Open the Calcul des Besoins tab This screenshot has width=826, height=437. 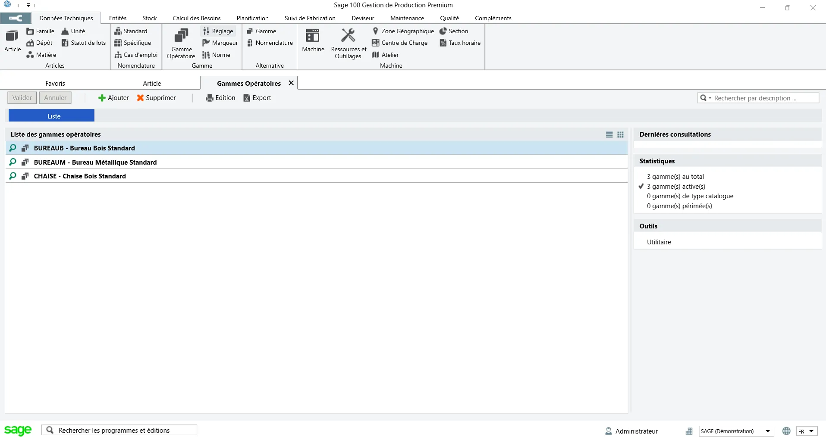[x=197, y=18]
